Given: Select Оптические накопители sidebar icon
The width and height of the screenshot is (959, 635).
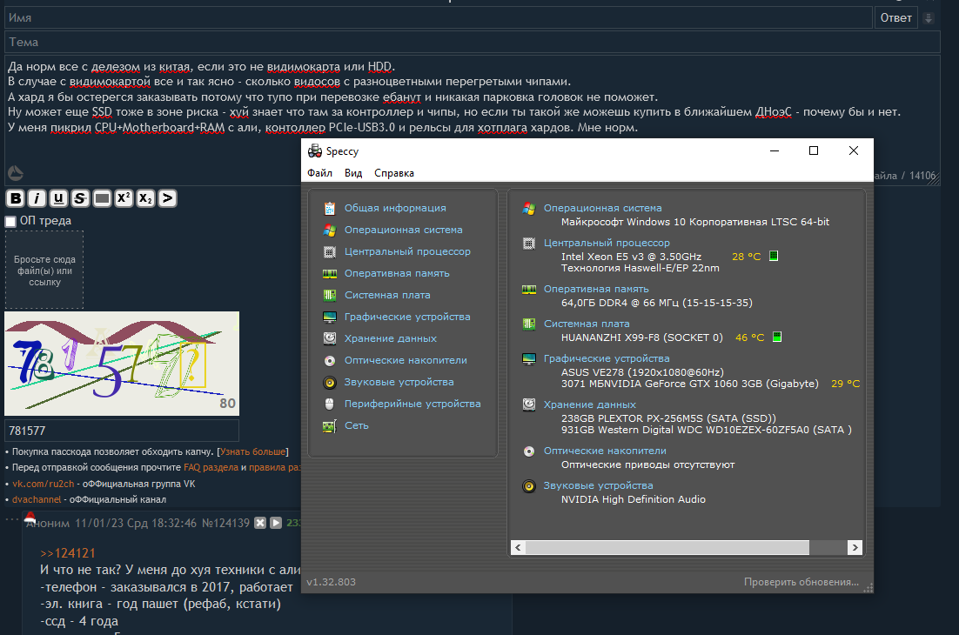Looking at the screenshot, I should [x=330, y=361].
